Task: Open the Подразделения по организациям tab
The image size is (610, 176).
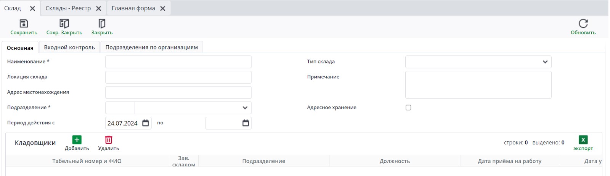Action: tap(151, 48)
